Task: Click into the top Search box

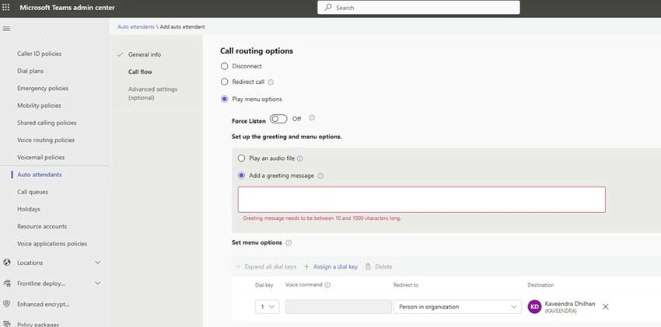Action: pos(418,8)
